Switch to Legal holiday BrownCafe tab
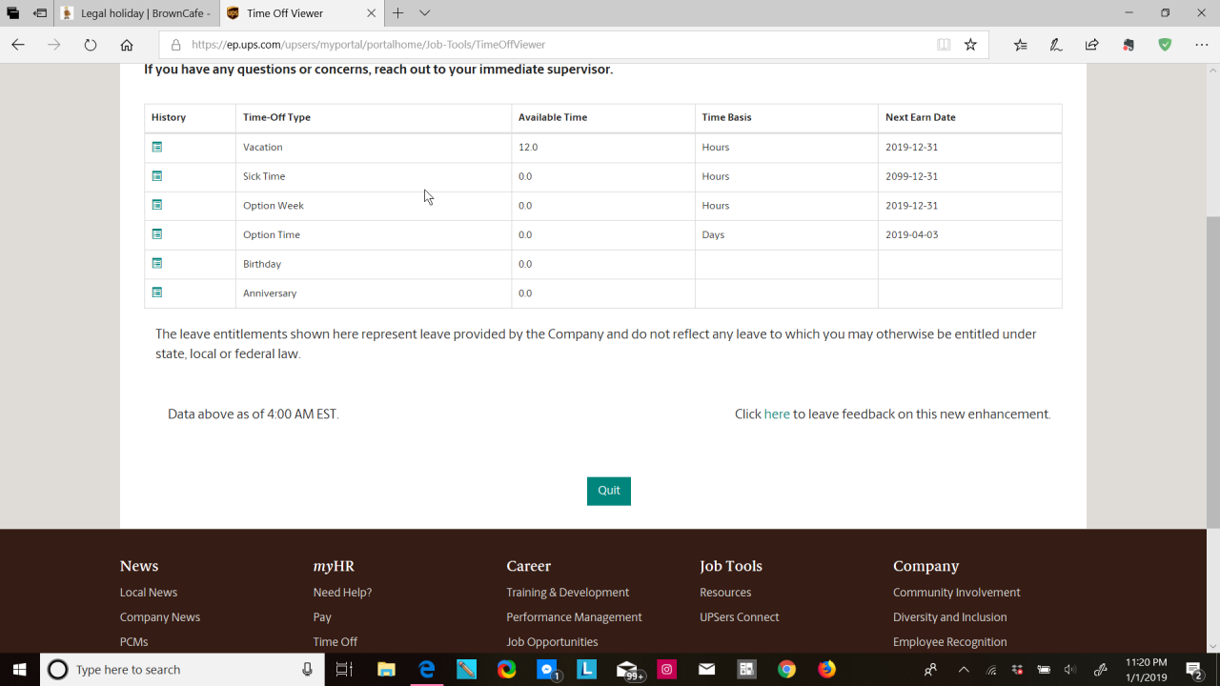This screenshot has height=686, width=1220. [x=136, y=13]
